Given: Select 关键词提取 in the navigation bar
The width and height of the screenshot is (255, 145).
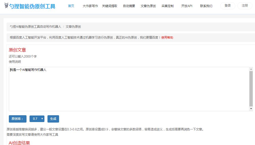Looking at the screenshot, I should [x=110, y=6].
